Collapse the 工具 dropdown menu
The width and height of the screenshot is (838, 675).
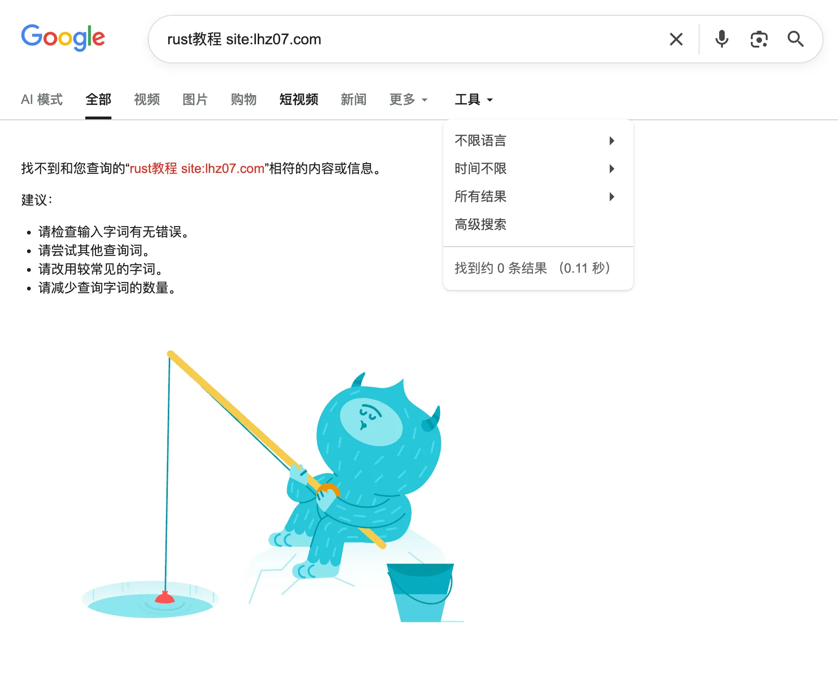(x=474, y=99)
